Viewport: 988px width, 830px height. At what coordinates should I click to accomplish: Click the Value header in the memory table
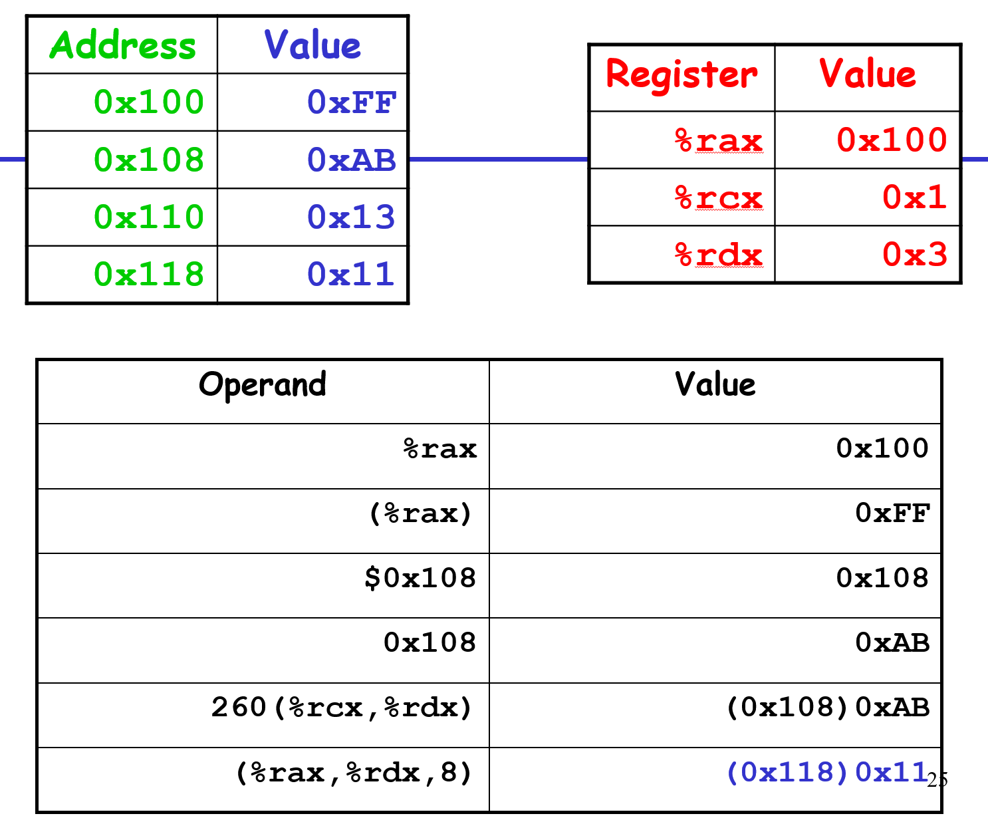tap(311, 45)
